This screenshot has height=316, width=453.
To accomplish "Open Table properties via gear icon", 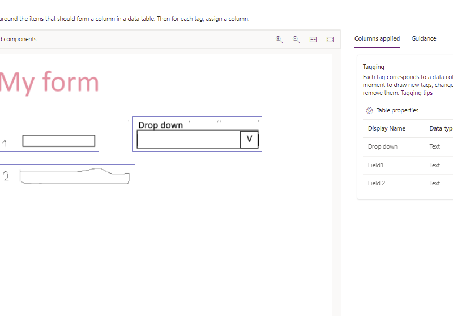I will pyautogui.click(x=370, y=111).
